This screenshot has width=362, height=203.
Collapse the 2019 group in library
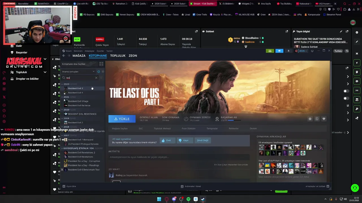coord(62,118)
